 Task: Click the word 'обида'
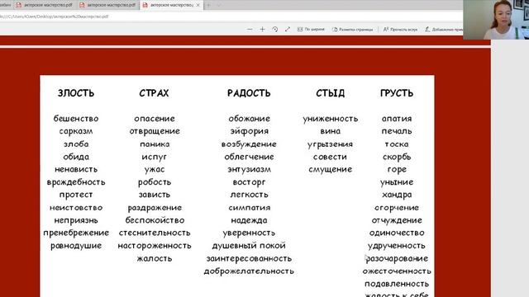coord(76,157)
